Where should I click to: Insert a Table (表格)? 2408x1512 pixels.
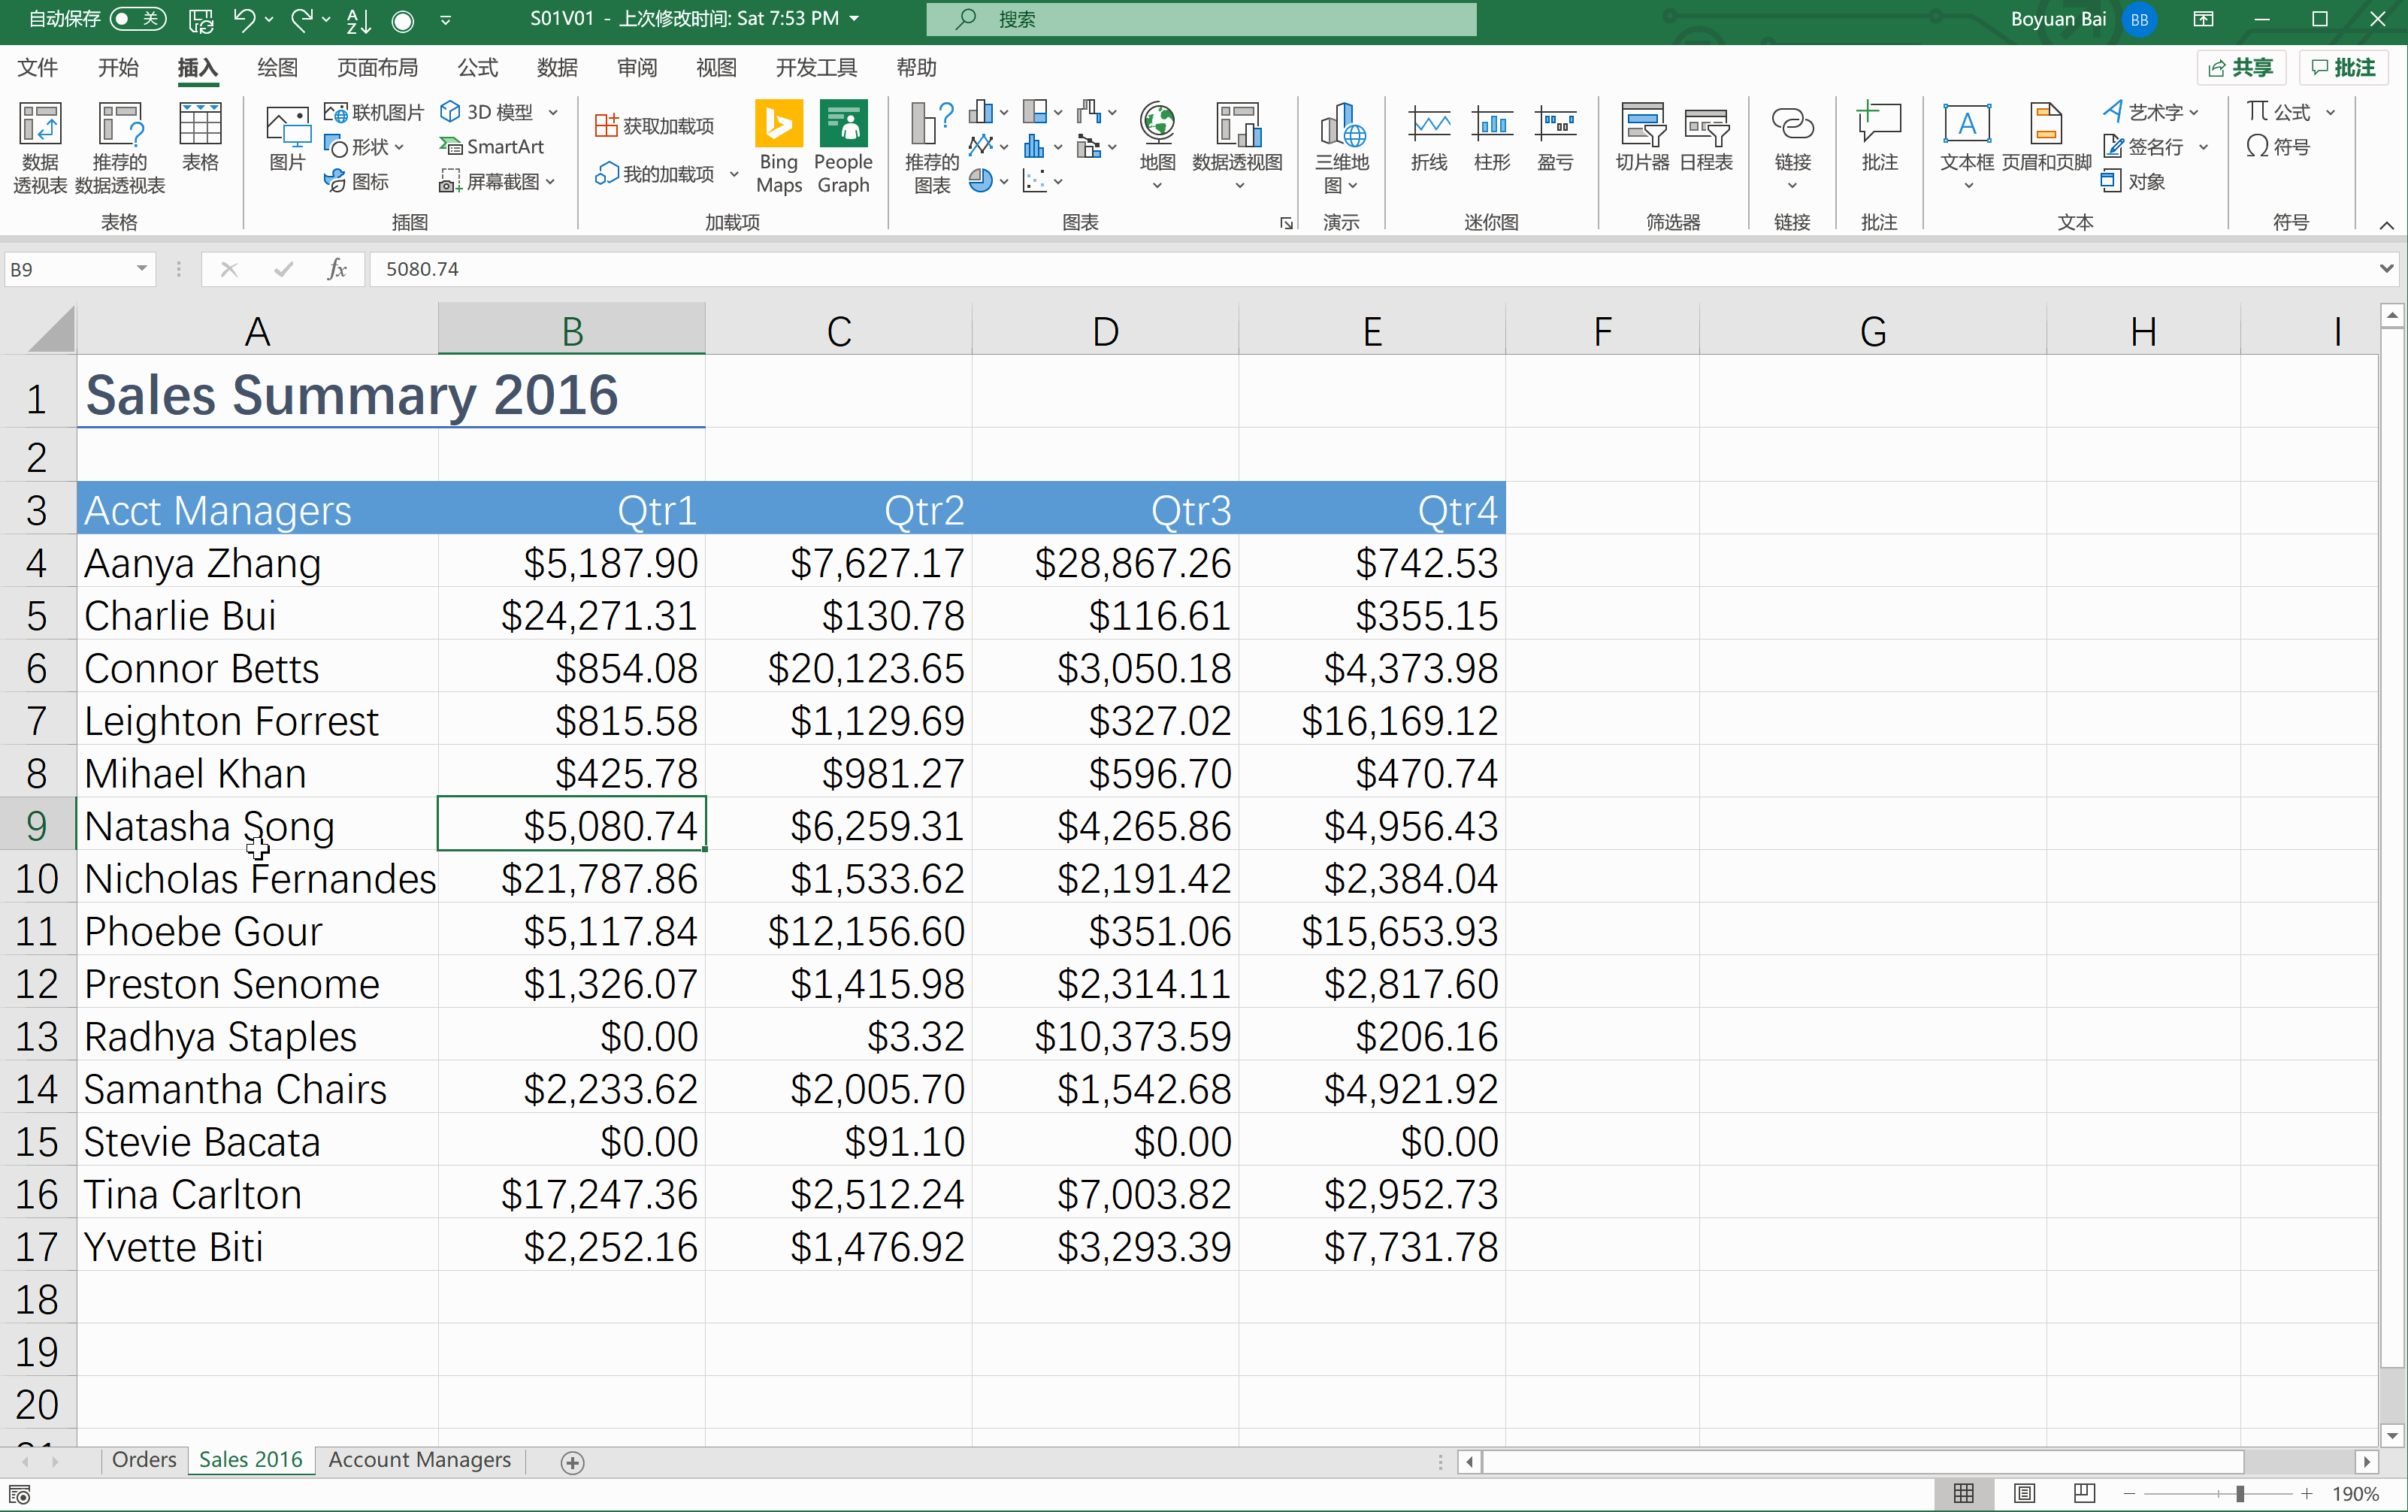point(200,137)
